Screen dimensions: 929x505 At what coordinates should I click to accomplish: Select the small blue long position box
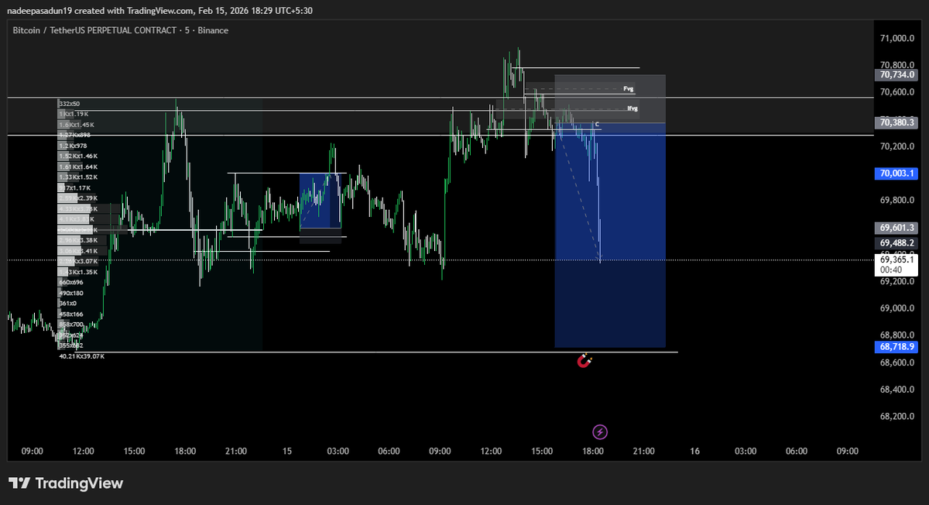tap(321, 201)
